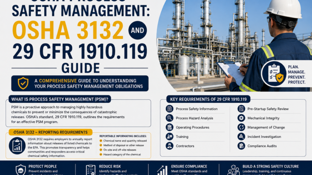Click the 'PROTECT PEOPLE' heading
Viewport: 312px width, 175px height.
[43, 166]
